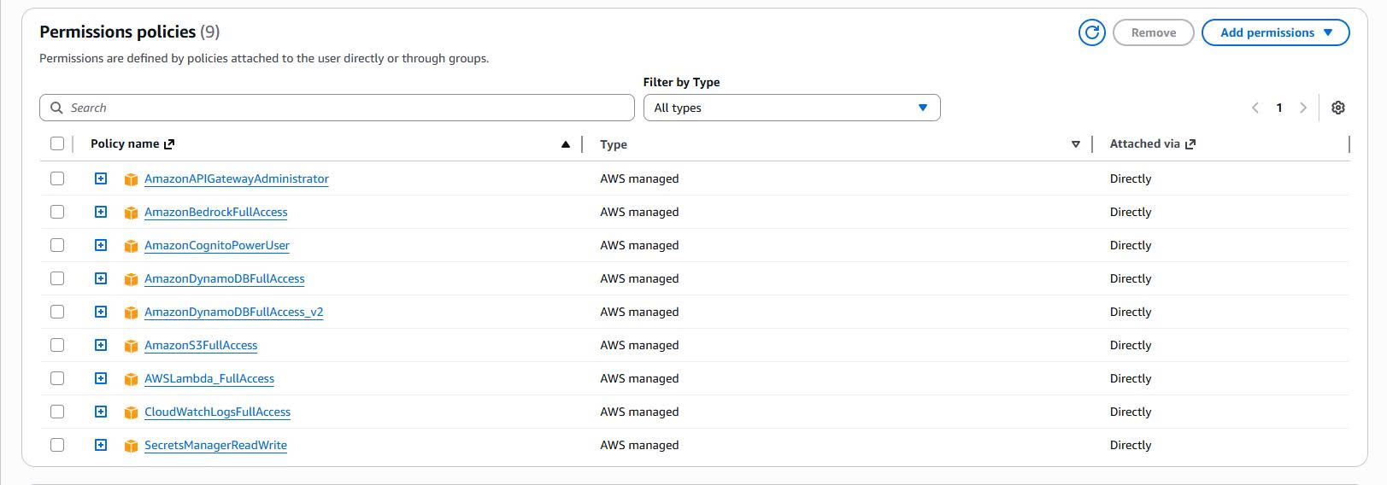
Task: Open the CloudWatchLogsFullAccess policy link
Action: coord(217,412)
